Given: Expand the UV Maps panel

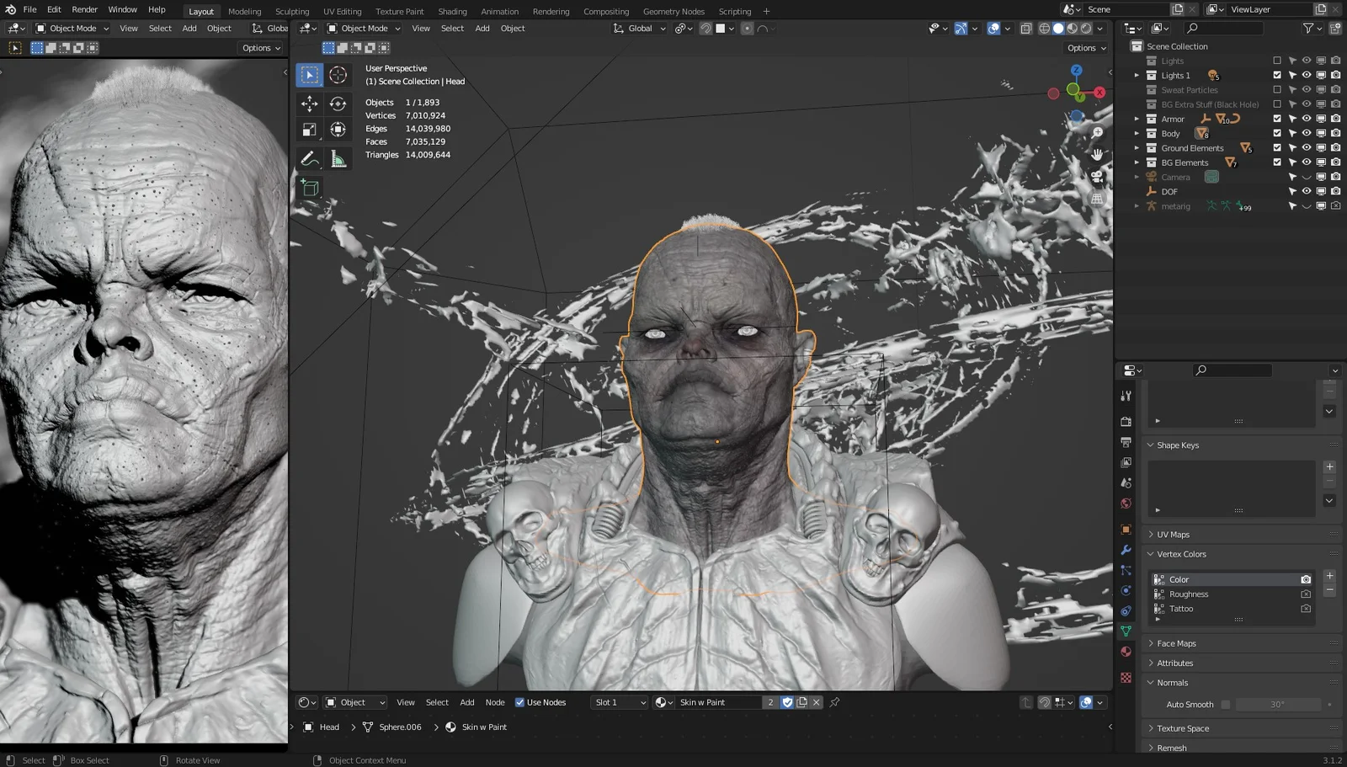Looking at the screenshot, I should pos(1174,534).
